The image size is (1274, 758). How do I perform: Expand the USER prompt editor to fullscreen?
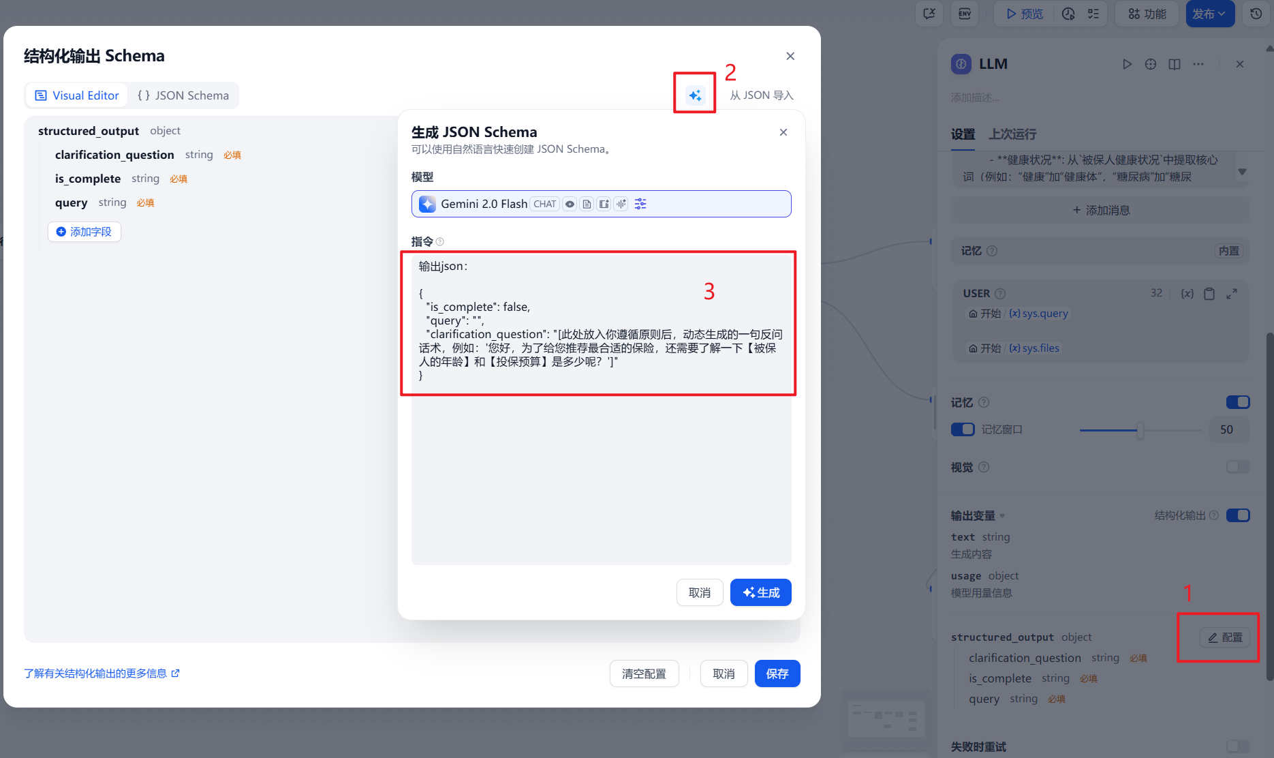pos(1232,293)
